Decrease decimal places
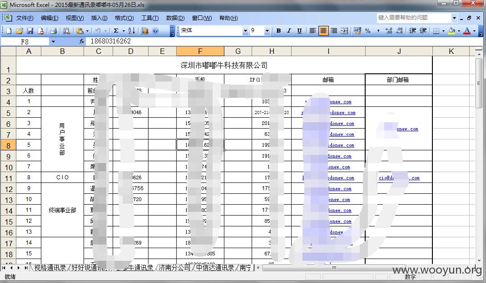 point(400,31)
